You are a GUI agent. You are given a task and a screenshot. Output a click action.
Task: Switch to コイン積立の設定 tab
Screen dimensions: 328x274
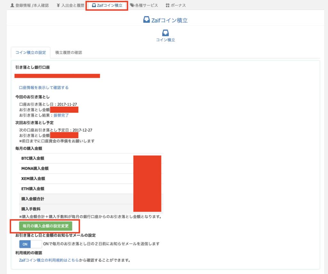pyautogui.click(x=30, y=53)
